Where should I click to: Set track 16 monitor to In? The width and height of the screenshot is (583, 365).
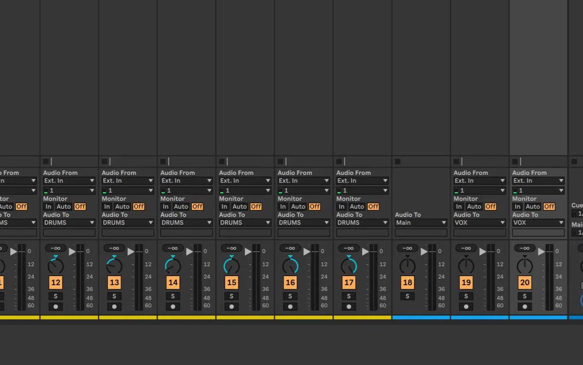pyautogui.click(x=283, y=207)
